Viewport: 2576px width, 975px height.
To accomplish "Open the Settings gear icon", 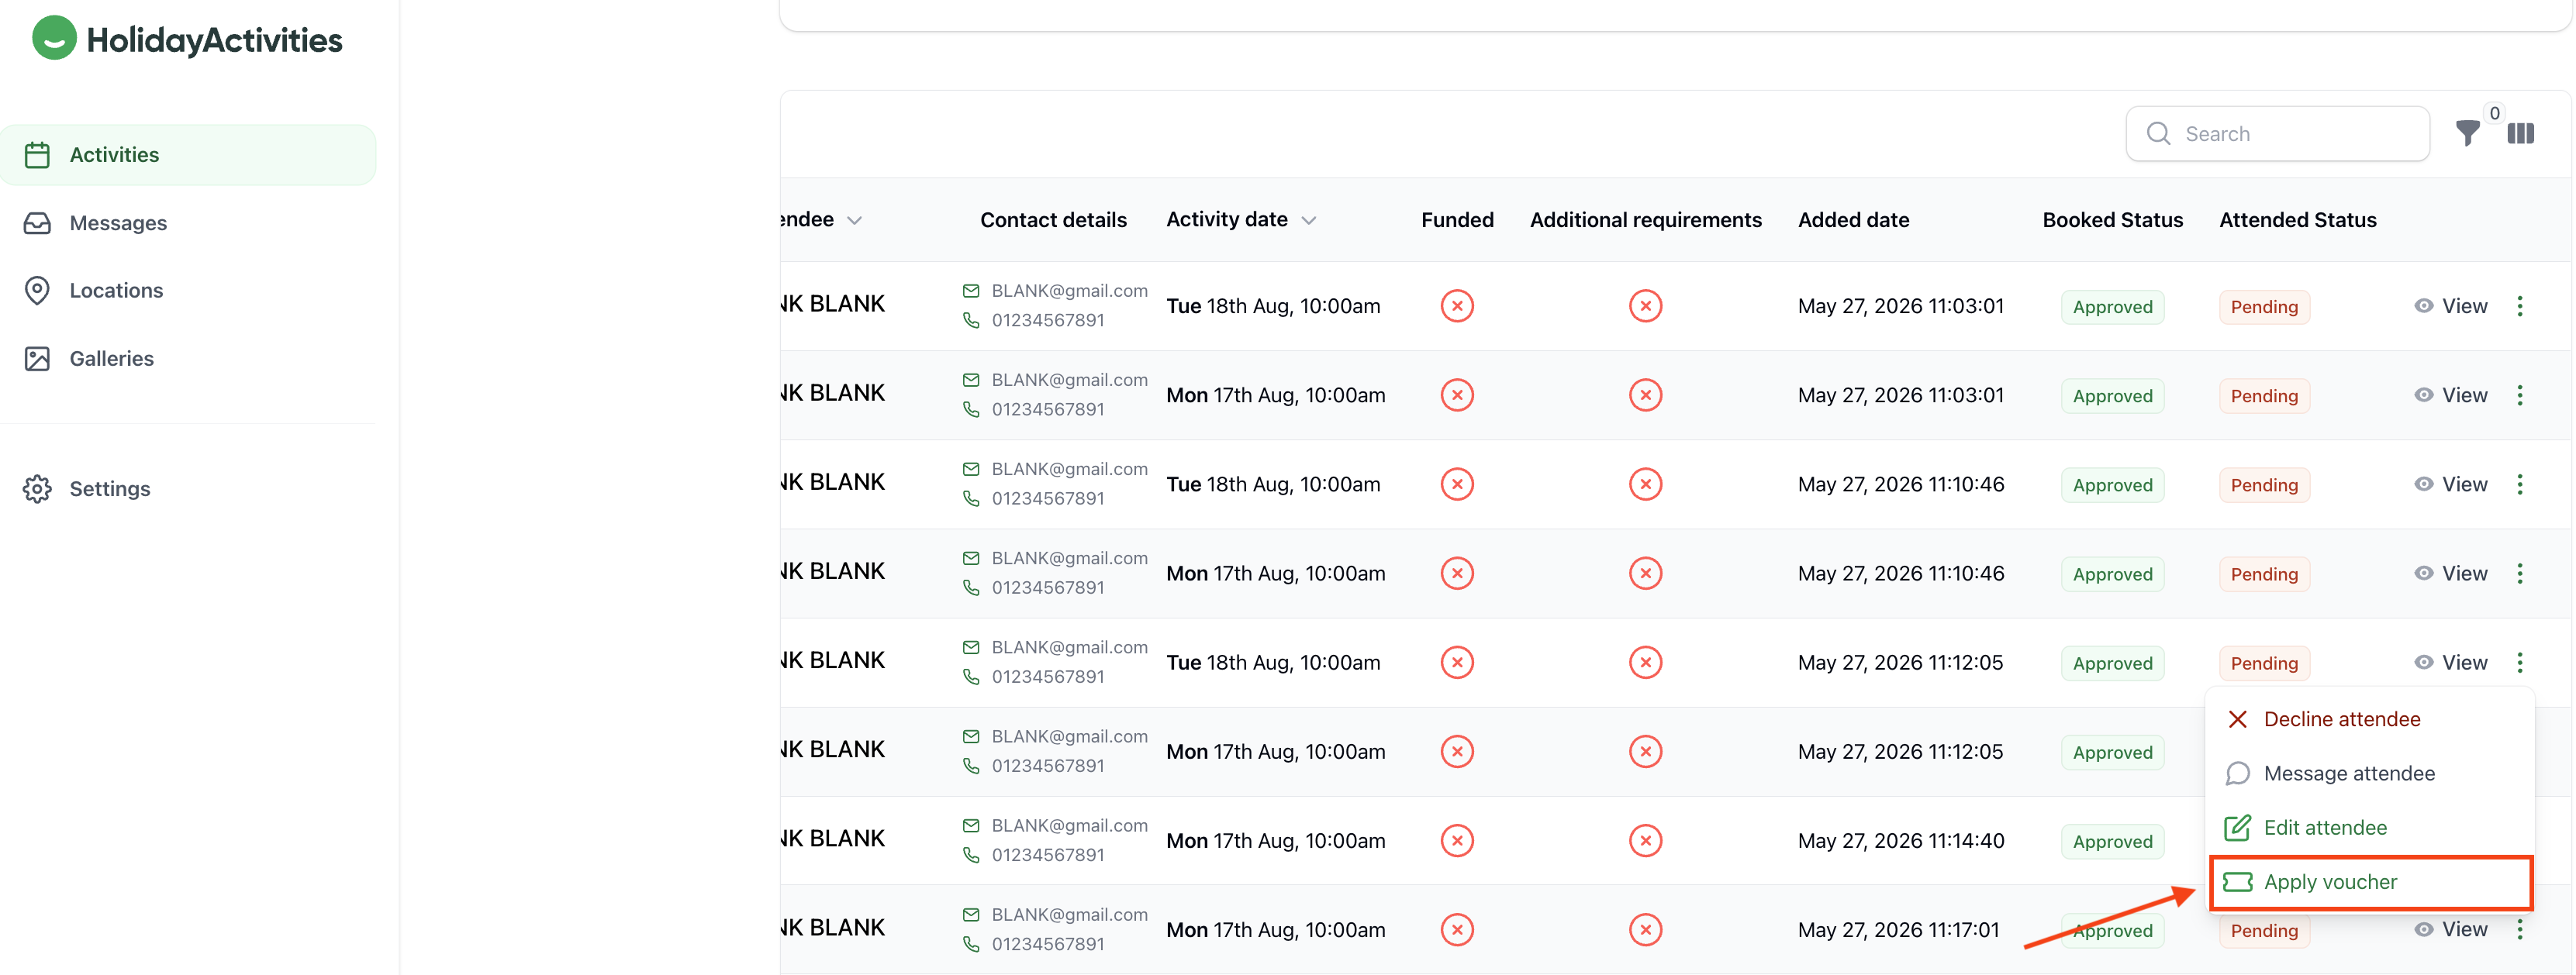I will (37, 489).
